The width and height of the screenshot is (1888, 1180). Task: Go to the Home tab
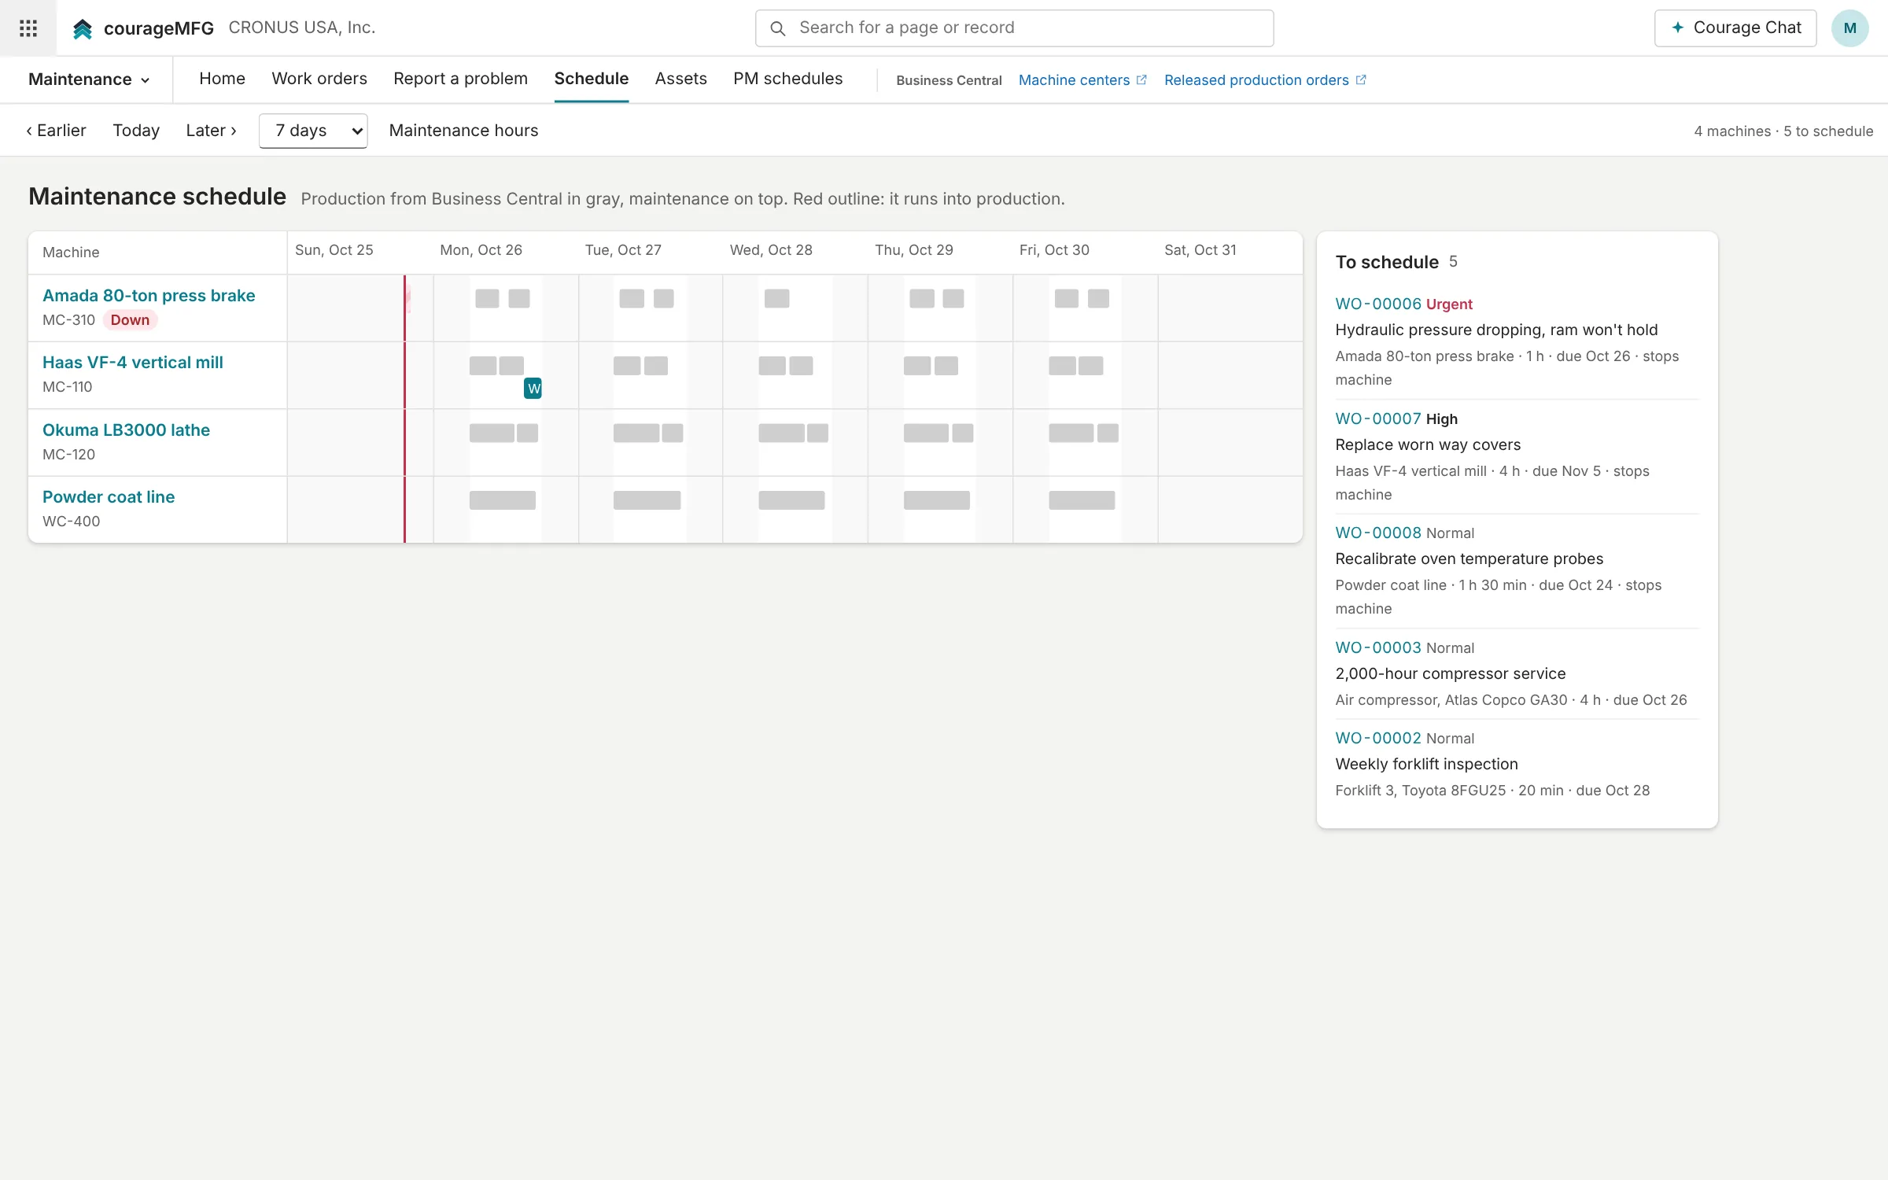tap(222, 79)
